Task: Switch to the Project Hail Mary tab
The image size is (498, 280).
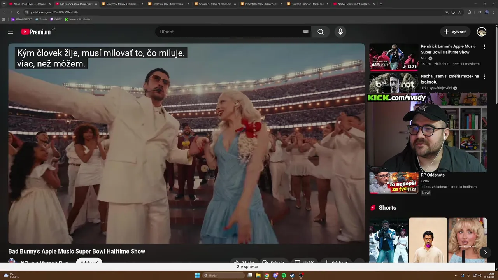Action: tap(261, 4)
